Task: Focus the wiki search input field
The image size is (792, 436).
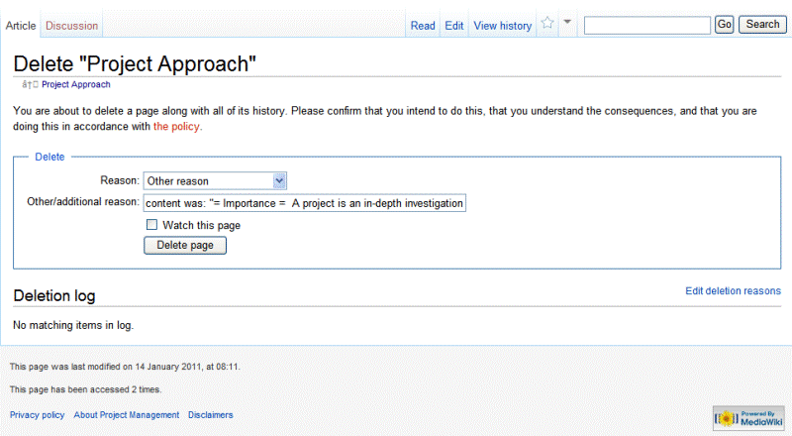Action: (647, 25)
